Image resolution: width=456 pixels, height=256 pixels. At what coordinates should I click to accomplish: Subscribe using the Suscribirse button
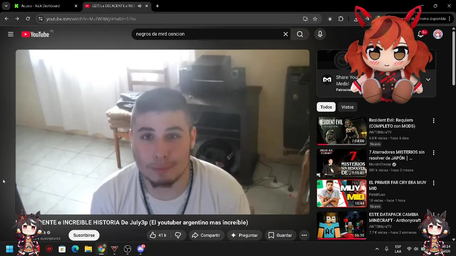[x=84, y=235]
